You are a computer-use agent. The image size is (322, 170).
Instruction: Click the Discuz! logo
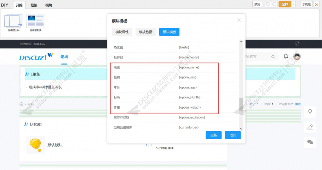pos(36,57)
